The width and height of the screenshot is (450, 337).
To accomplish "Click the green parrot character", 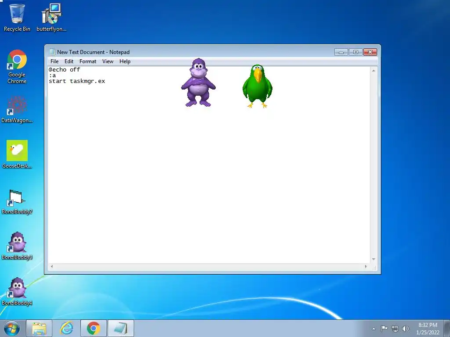I will tap(258, 86).
